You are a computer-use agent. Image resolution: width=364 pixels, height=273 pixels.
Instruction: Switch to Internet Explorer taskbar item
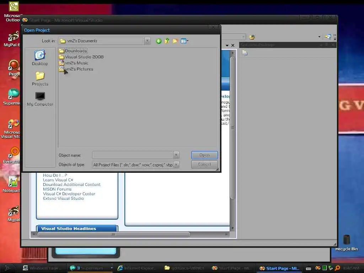pos(137,268)
